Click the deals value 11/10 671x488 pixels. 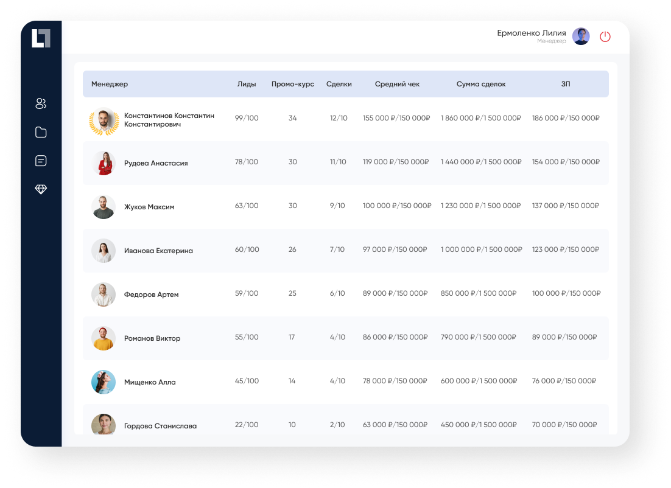coord(338,162)
